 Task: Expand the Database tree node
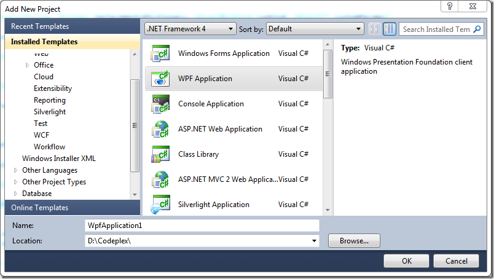(15, 194)
